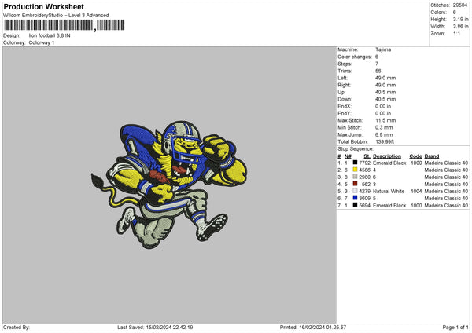Click 'Wilcom EmbroideryStudio – Level 3 Advanced' text
This screenshot has height=333, width=472.
(56, 16)
